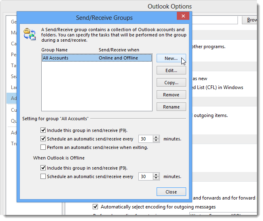
Task: Decrease online schedule minutes with down arrow
Action: click(x=156, y=140)
